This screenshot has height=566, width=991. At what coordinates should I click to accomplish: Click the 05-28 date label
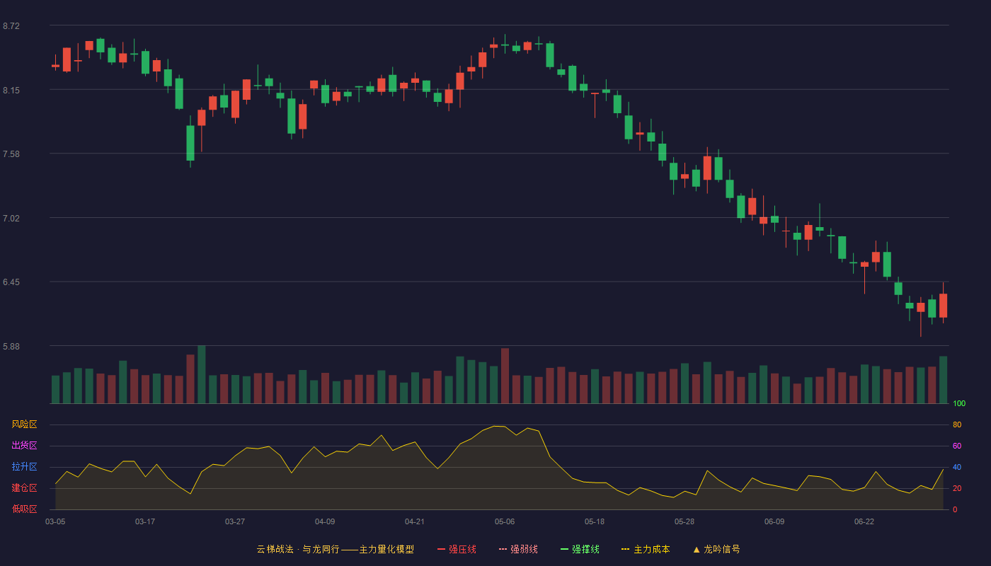coord(684,521)
